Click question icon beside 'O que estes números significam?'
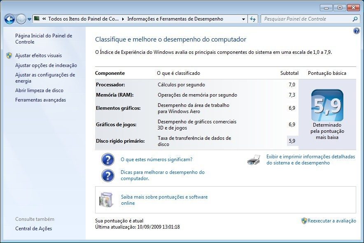 click(x=108, y=160)
